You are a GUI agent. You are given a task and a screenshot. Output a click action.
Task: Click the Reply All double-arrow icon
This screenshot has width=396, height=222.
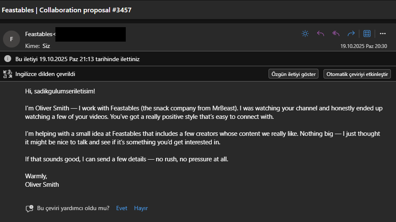tap(336, 34)
